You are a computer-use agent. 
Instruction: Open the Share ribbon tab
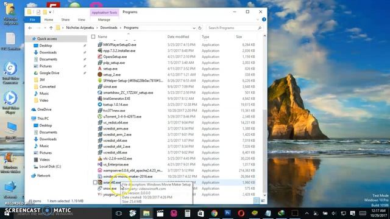tap(65, 19)
